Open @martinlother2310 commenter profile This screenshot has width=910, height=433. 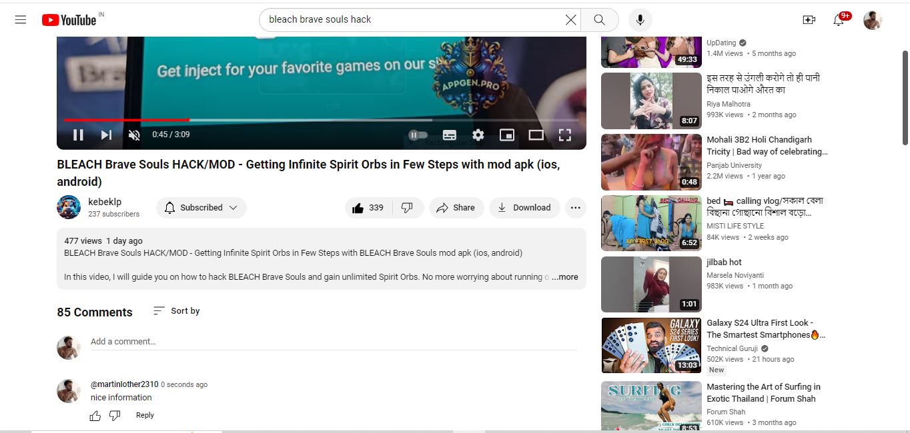tap(124, 384)
